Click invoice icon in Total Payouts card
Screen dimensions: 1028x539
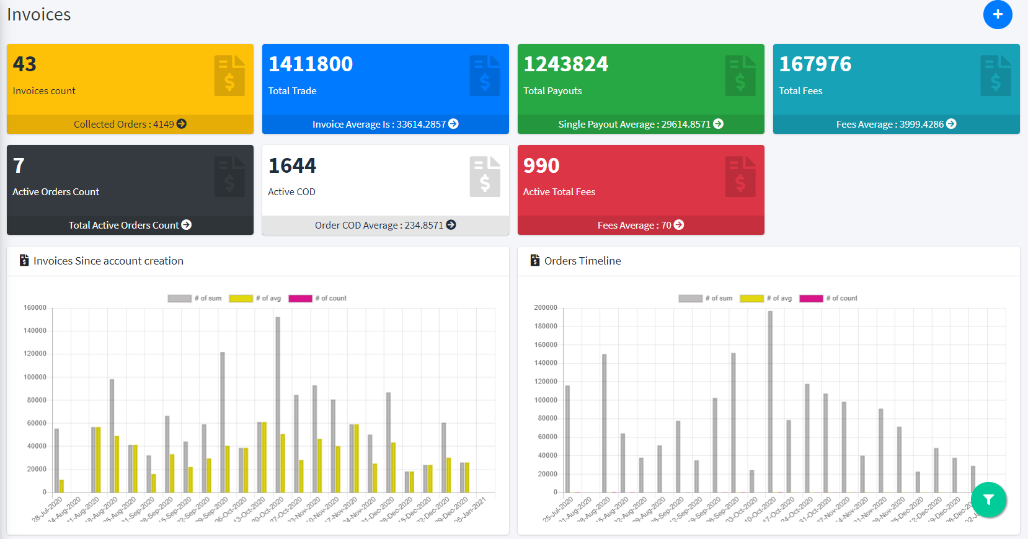click(x=740, y=76)
